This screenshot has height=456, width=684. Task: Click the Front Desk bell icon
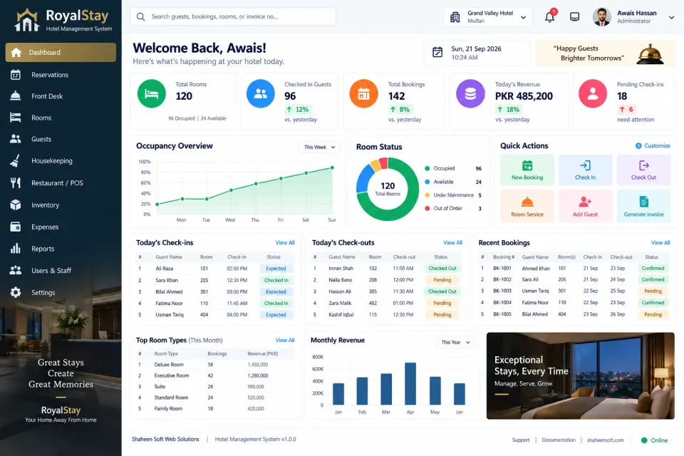[15, 96]
